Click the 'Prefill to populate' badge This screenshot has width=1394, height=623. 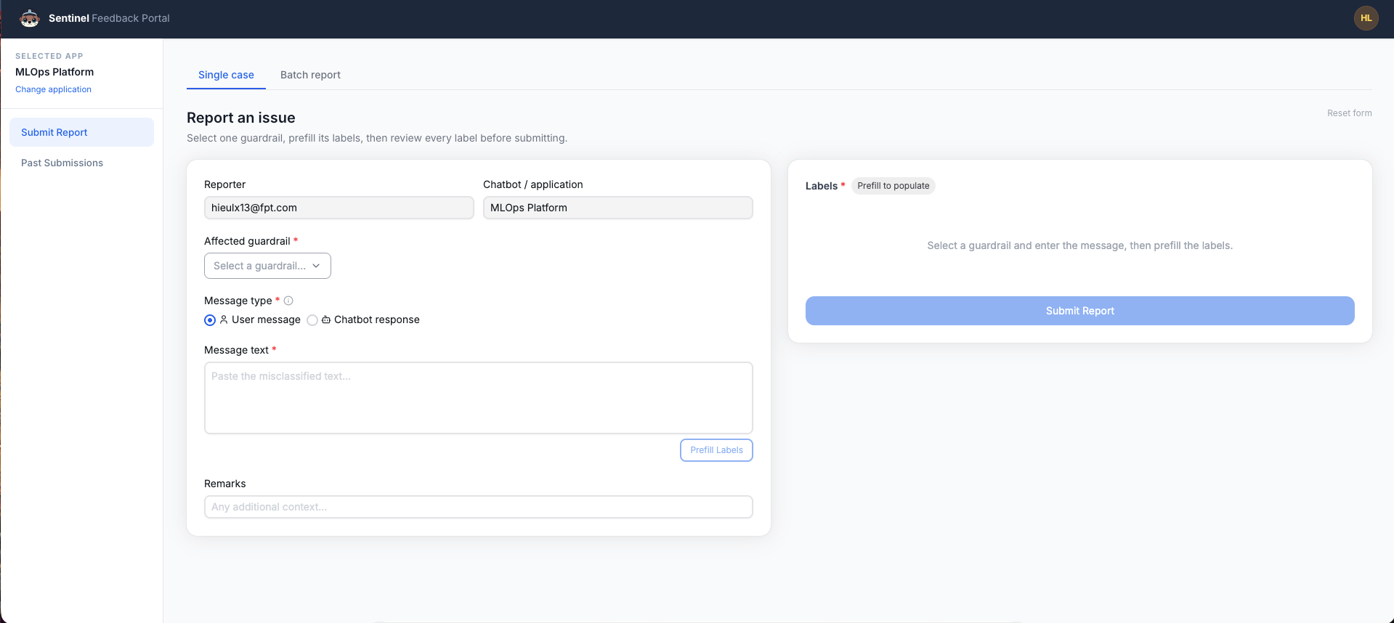click(893, 186)
